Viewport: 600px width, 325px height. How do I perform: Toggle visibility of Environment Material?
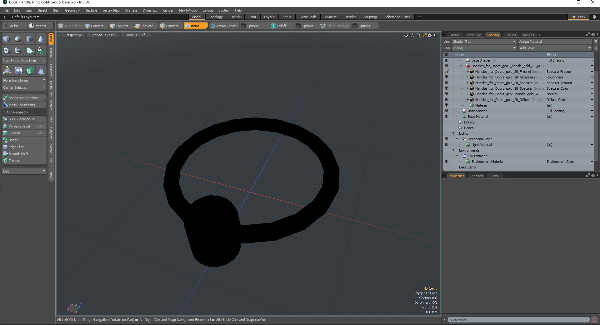point(446,162)
